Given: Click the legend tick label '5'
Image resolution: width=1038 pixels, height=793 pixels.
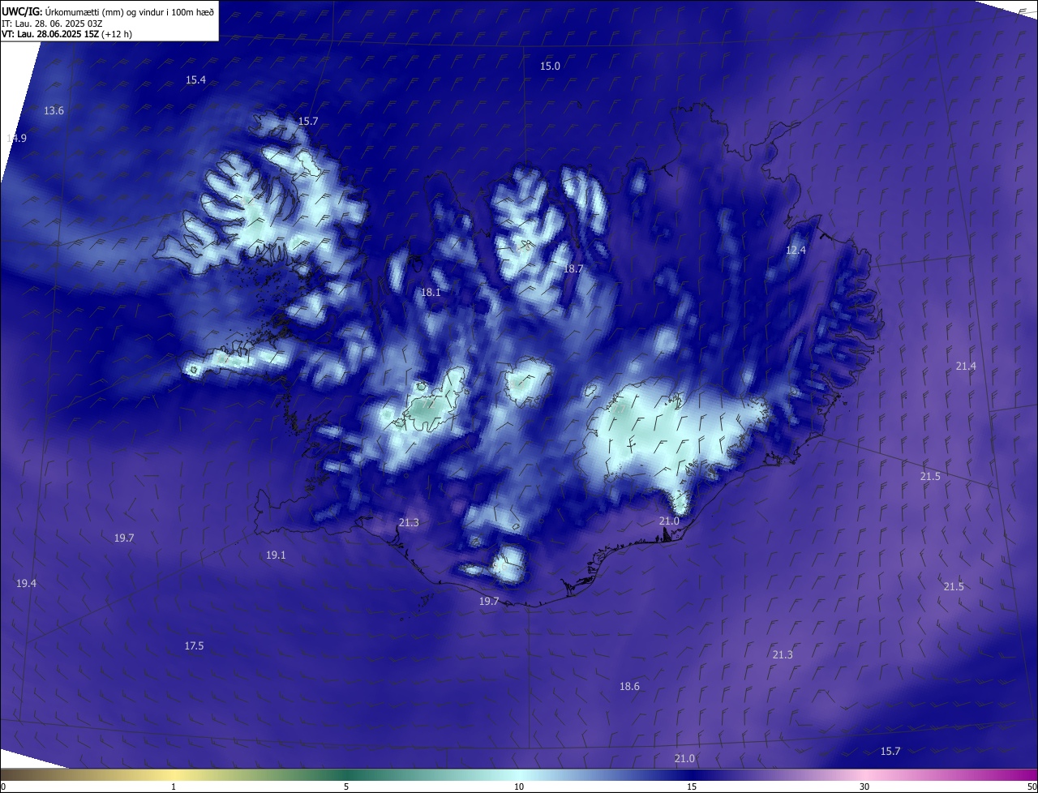Looking at the screenshot, I should coord(346,787).
